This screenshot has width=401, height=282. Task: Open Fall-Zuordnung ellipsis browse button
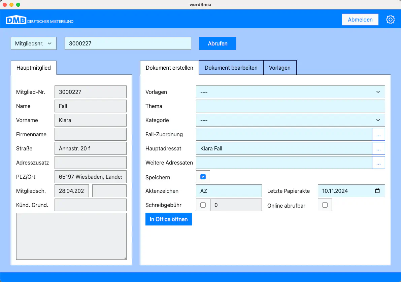[378, 134]
